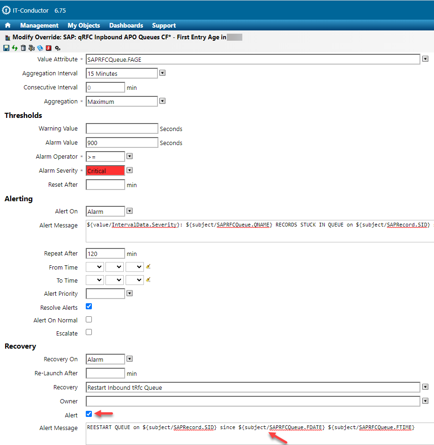This screenshot has width=434, height=445.
Task: Click the red lightning bolt icon
Action: [49, 48]
